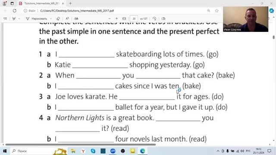Focus the address bar with PDF path
276x155 pixels.
[x=77, y=11]
